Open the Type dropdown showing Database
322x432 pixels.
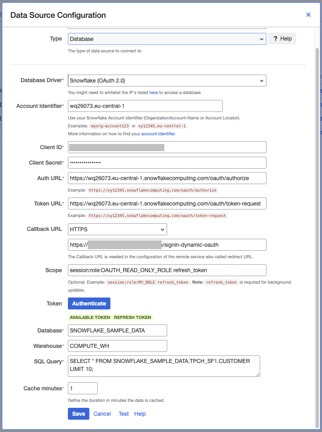pos(167,39)
